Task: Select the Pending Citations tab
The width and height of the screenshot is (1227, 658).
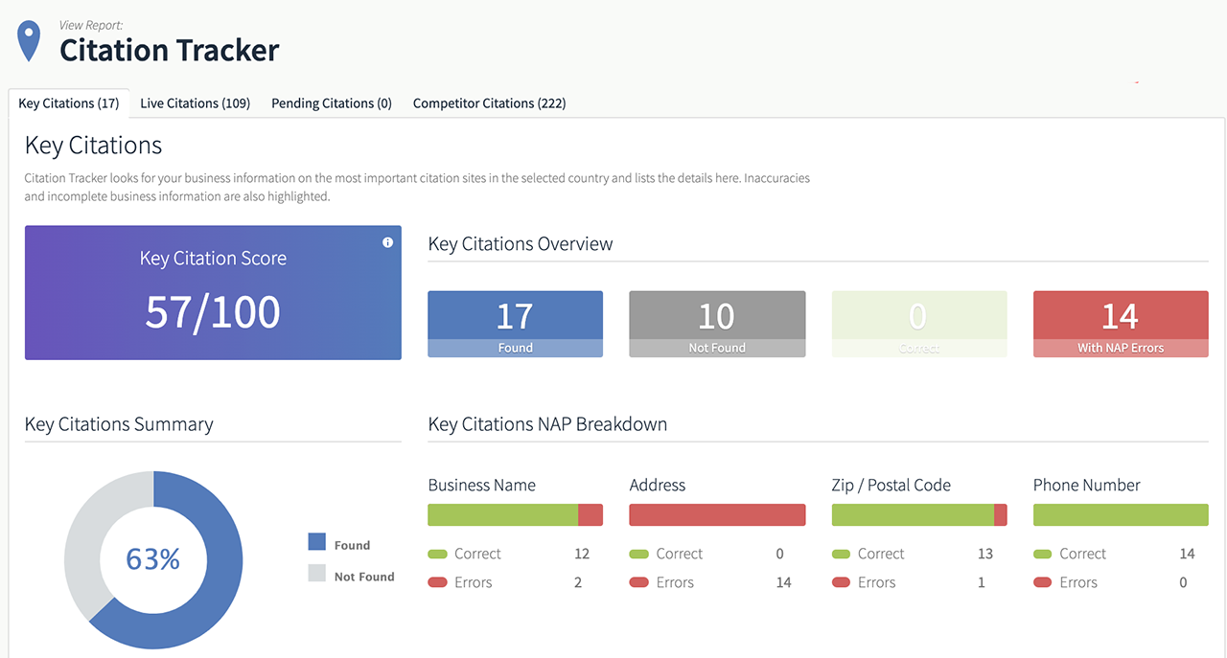Action: [x=331, y=102]
